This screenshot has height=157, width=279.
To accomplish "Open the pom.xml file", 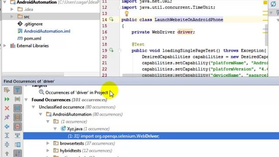I will pyautogui.click(x=33, y=39).
